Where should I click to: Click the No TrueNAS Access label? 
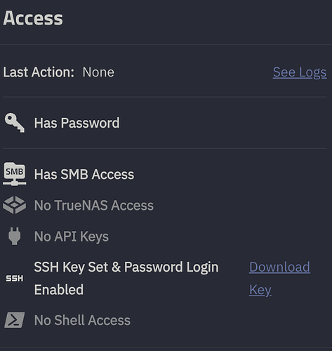94,205
